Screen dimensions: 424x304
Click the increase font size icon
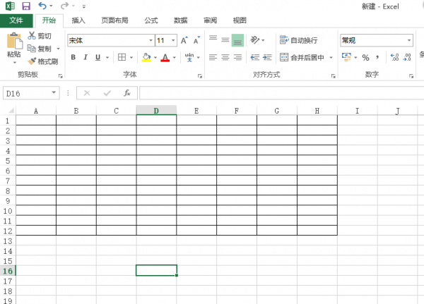click(x=184, y=41)
